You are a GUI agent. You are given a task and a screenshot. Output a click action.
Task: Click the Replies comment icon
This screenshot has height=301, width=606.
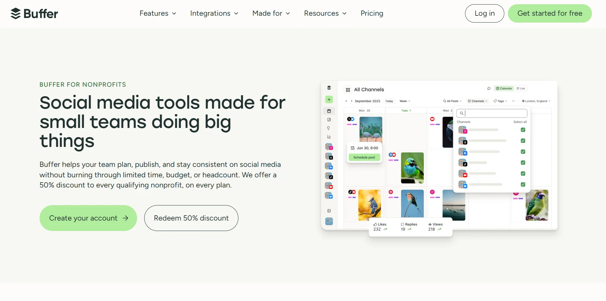(403, 224)
